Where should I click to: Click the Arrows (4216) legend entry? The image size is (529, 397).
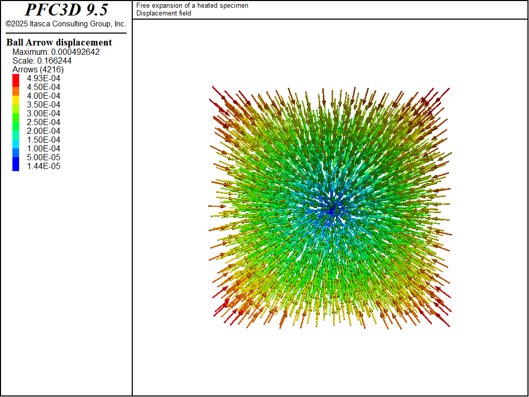38,70
